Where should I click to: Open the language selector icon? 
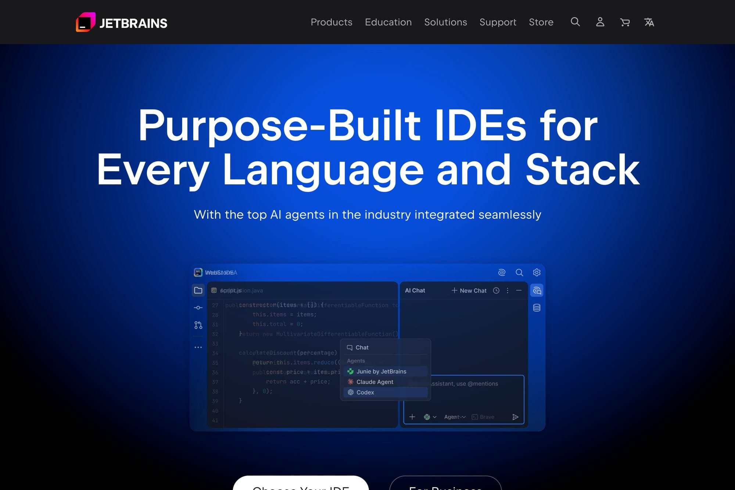(x=649, y=22)
